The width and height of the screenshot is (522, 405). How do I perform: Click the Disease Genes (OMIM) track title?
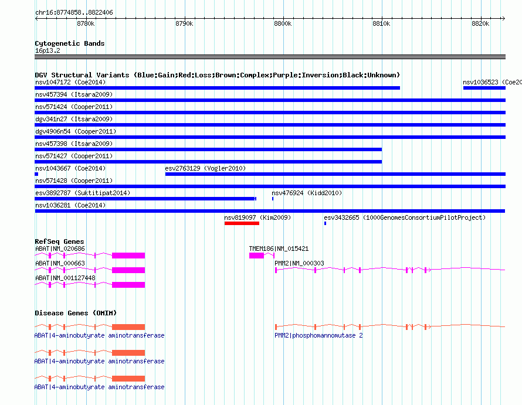[76, 313]
